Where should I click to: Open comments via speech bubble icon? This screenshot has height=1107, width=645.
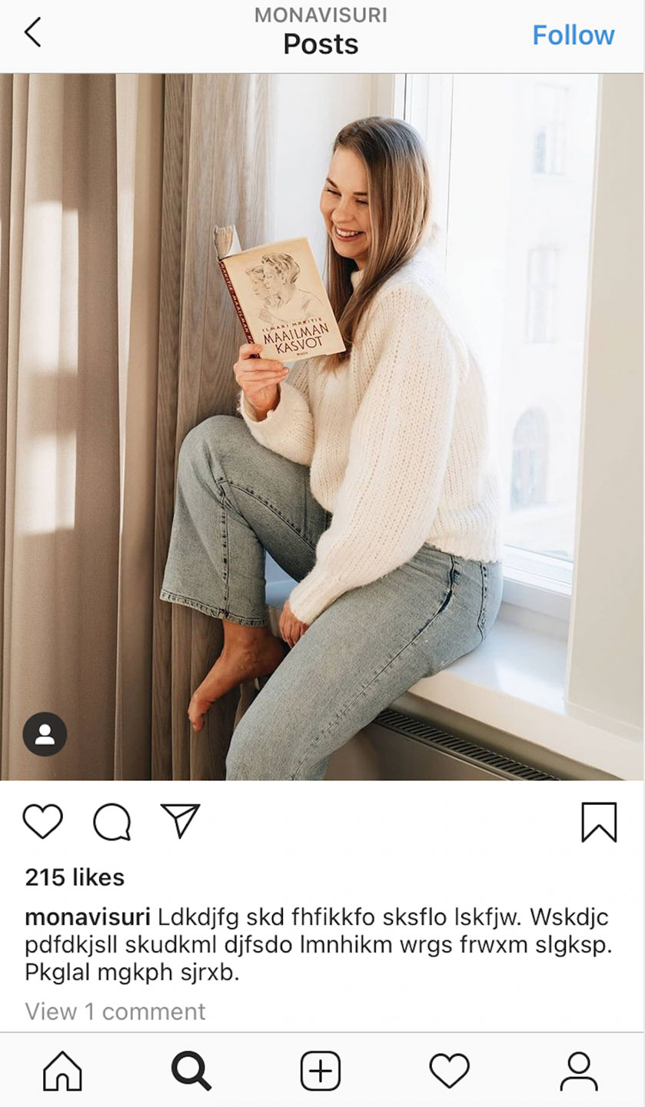(x=112, y=822)
